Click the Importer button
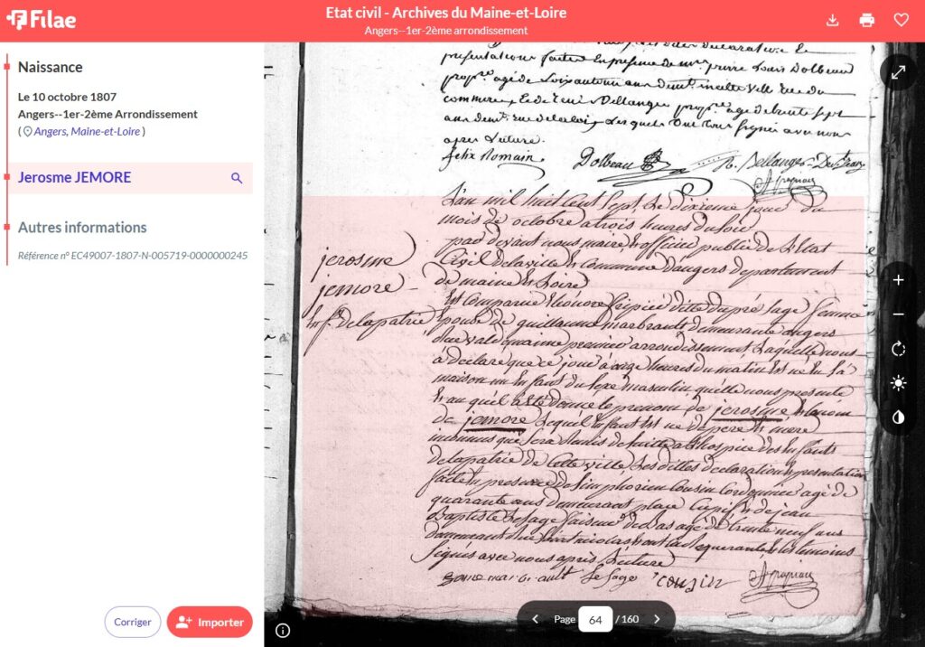This screenshot has height=647, width=925. click(x=210, y=622)
